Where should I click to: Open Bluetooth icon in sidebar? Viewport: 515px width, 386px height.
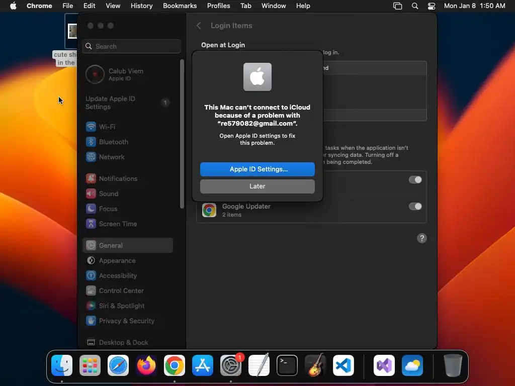coord(91,142)
